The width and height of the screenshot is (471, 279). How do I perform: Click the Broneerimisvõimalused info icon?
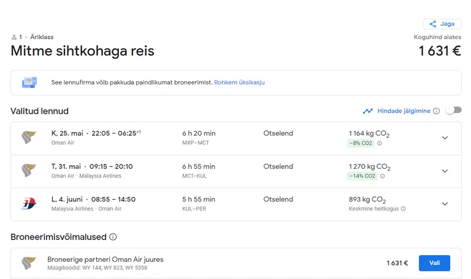pos(113,237)
